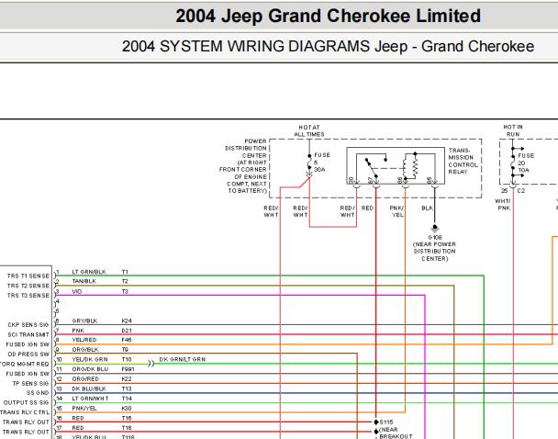Click the "ORG/RED" wire color label

tap(85, 378)
